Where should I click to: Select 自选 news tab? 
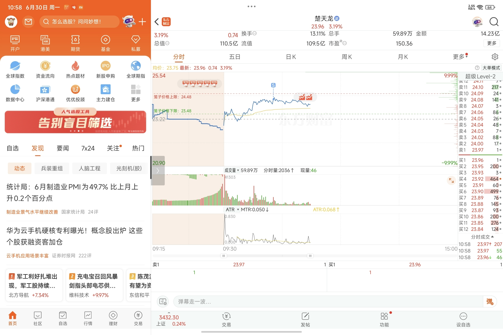coord(13,148)
